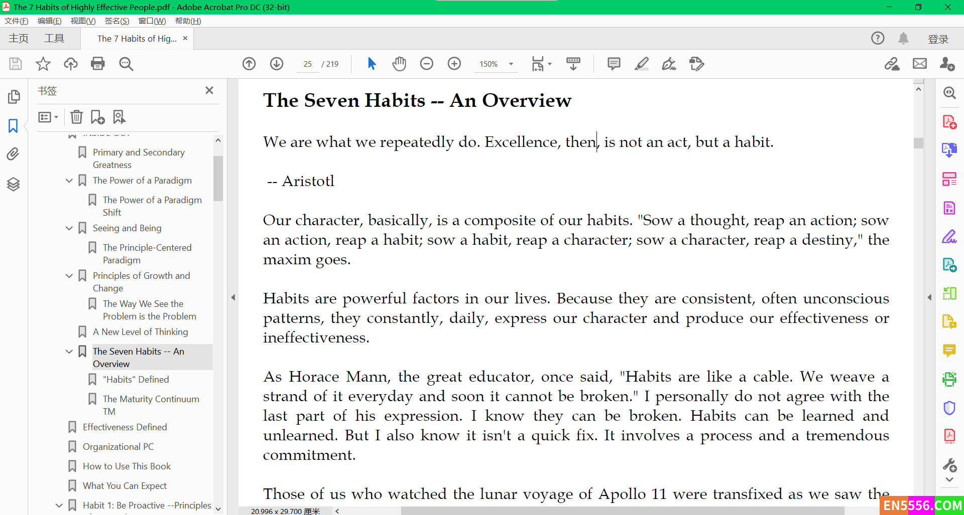
Task: Jump to How to Use This Book
Action: tap(127, 466)
